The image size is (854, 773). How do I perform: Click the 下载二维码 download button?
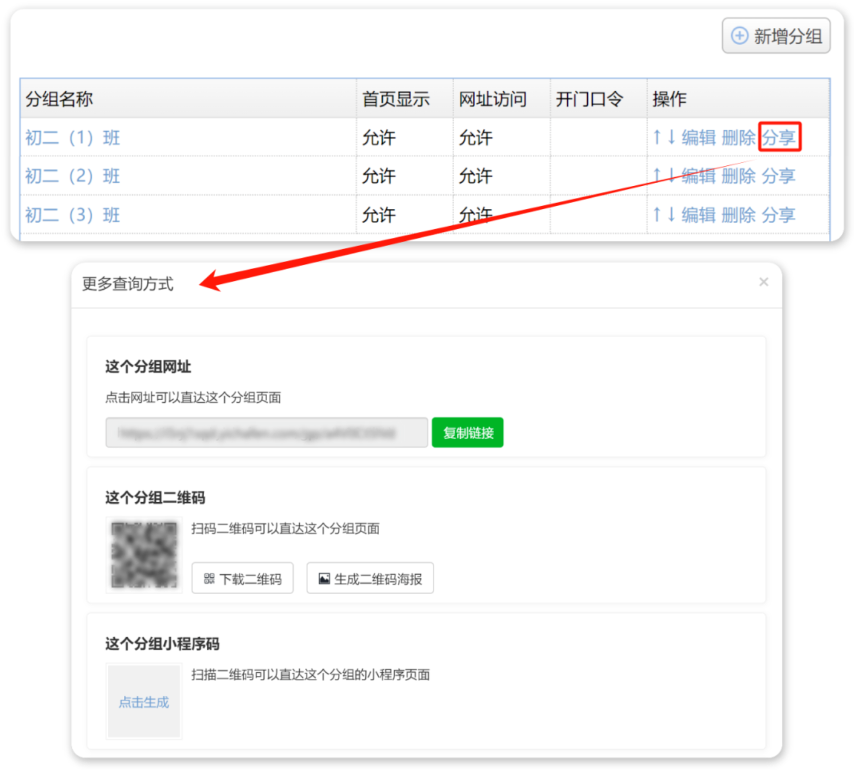(x=243, y=579)
